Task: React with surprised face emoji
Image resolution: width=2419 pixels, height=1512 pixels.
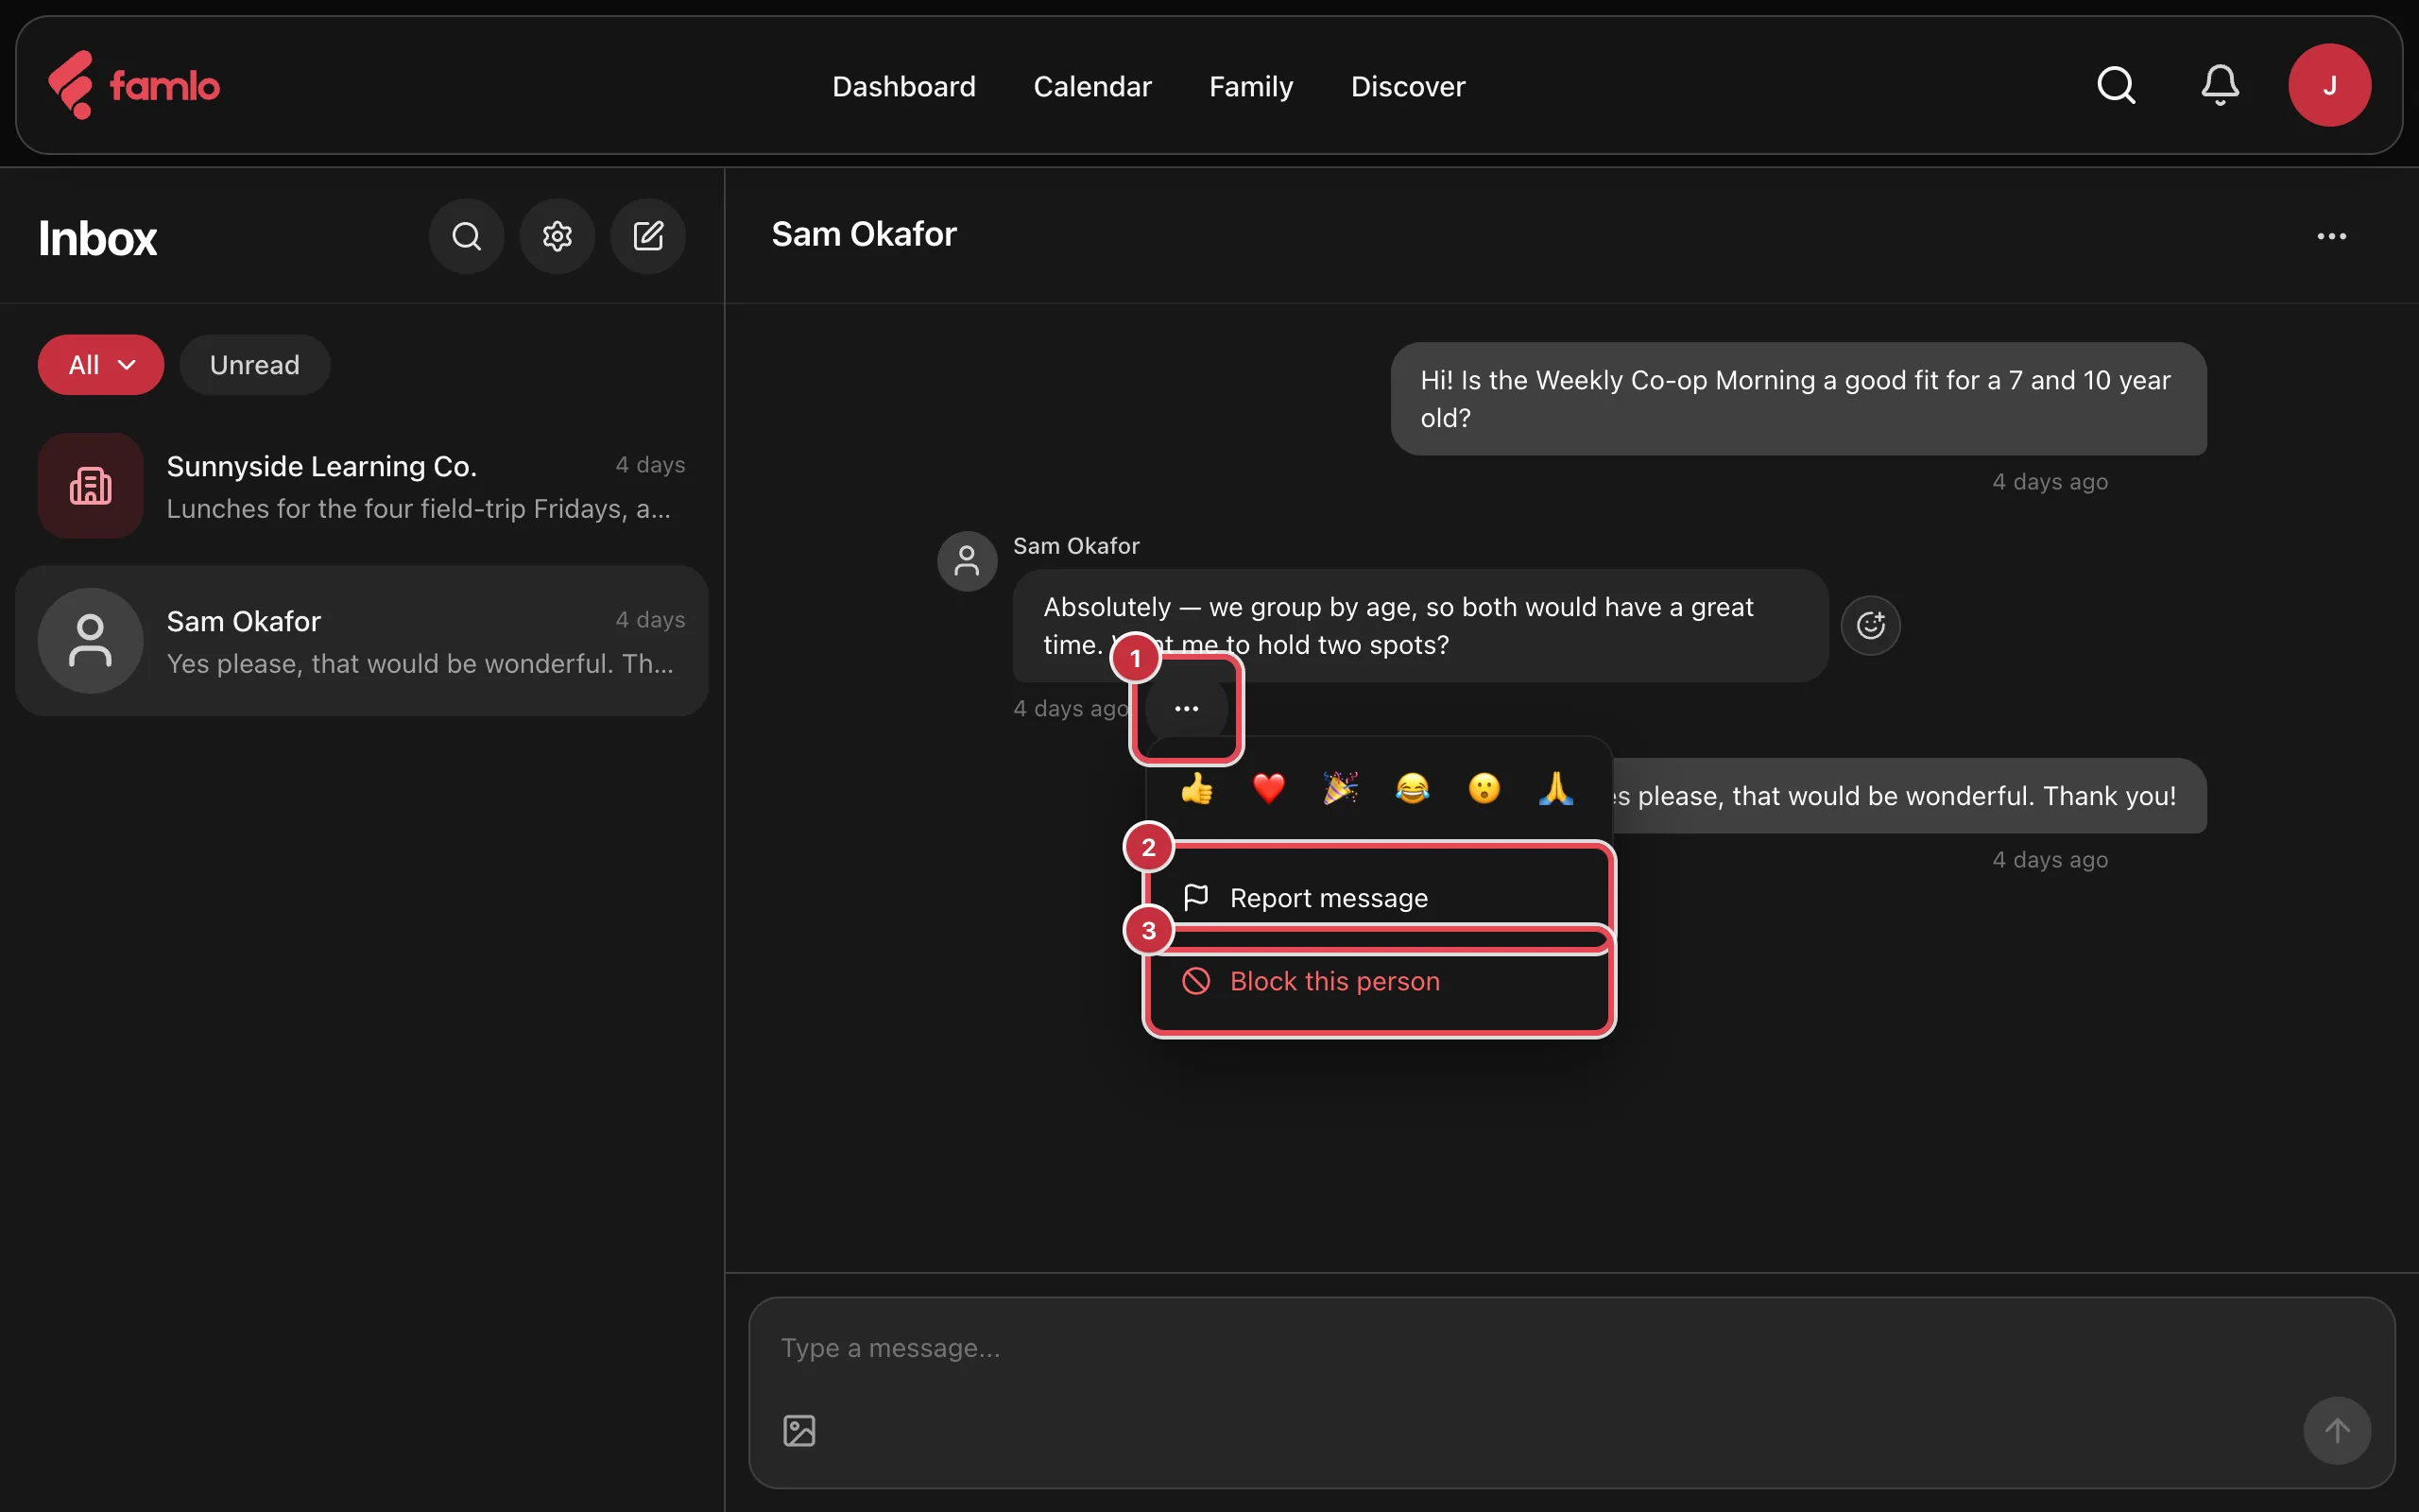Action: click(x=1484, y=789)
